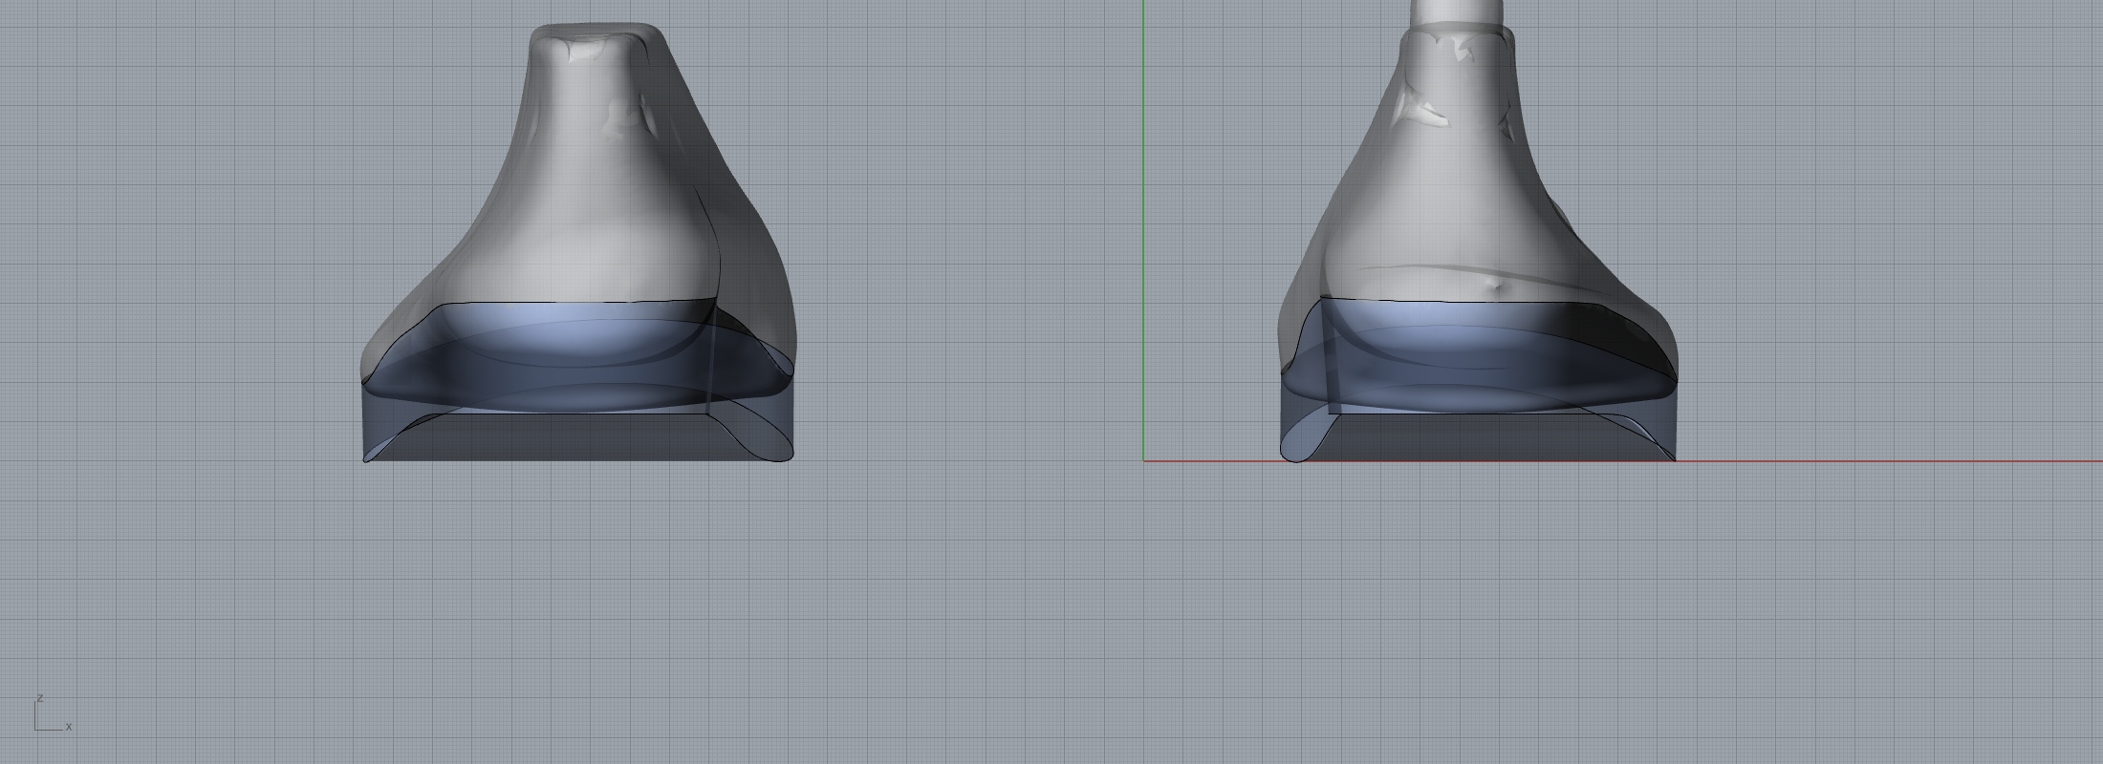Screen dimensions: 2103x764
Task: Select the gray upper body of right model
Action: [1463, 191]
